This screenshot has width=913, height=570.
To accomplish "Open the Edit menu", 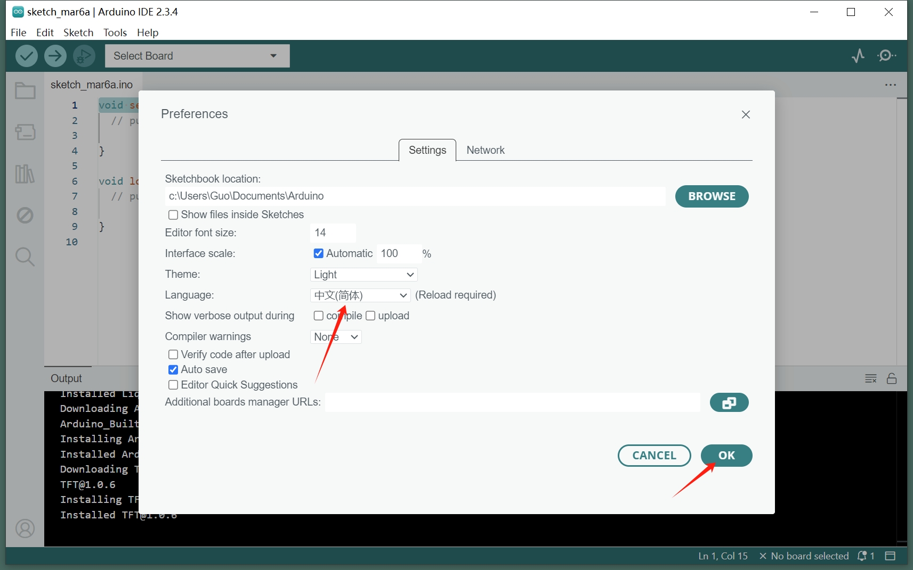I will pyautogui.click(x=45, y=32).
